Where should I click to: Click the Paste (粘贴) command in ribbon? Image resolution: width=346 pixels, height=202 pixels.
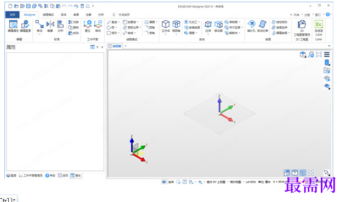[x=73, y=33]
